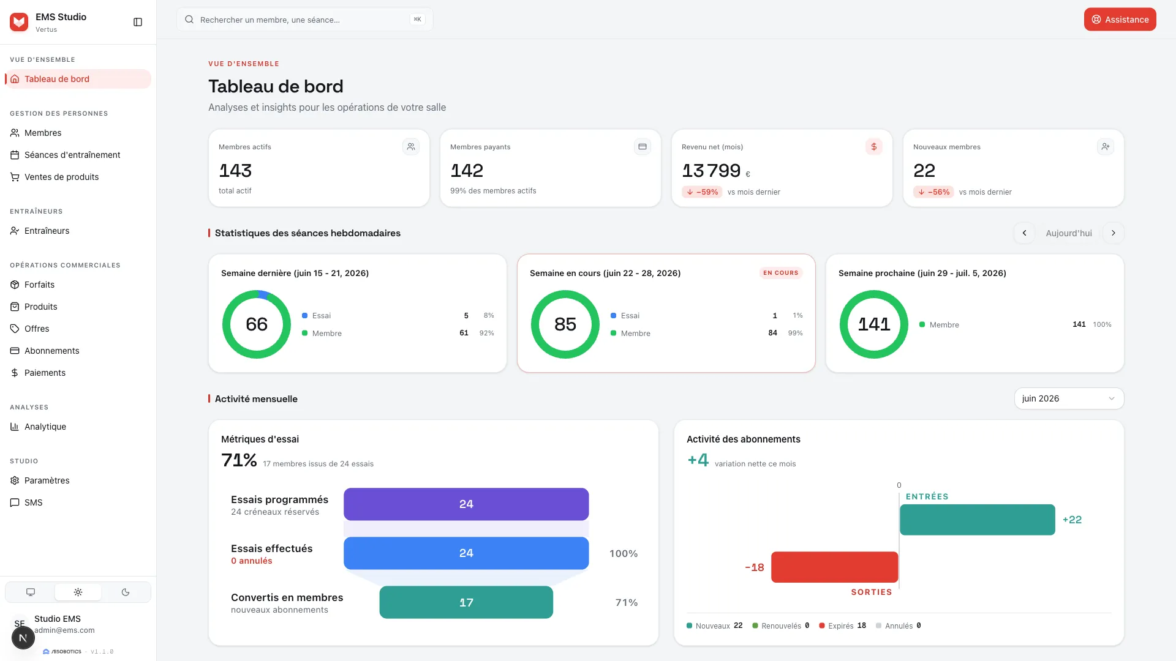Click the Analytique bar chart icon

[15, 427]
